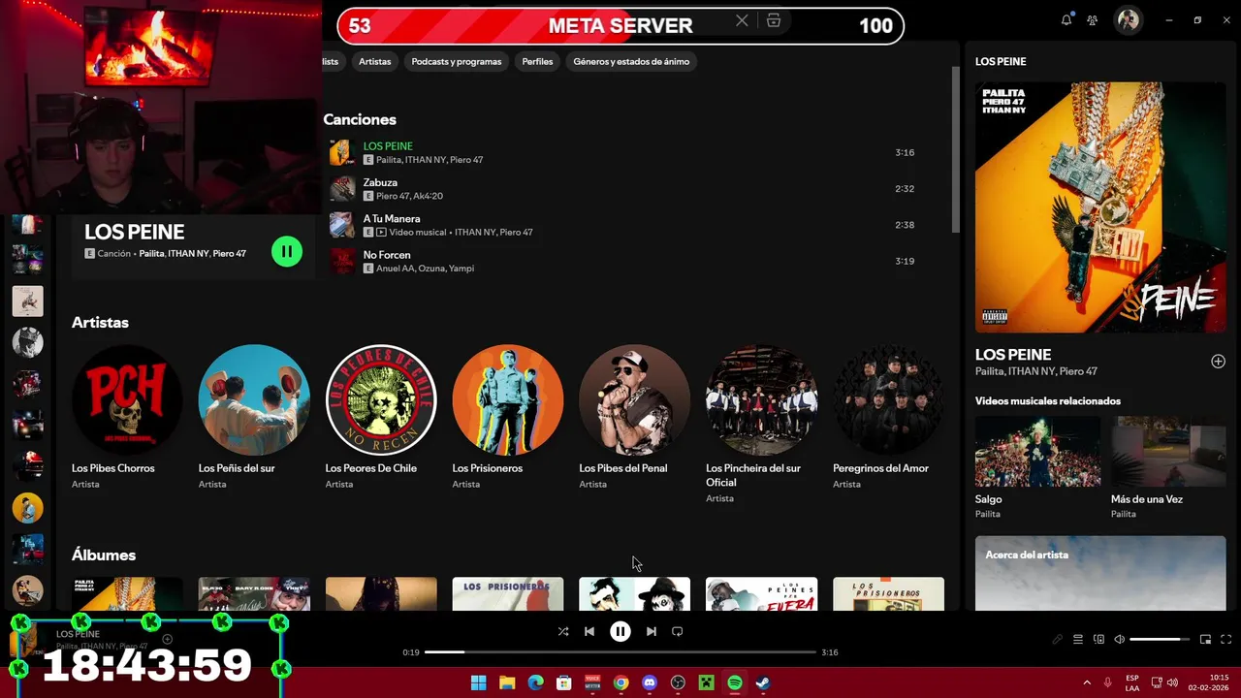
Task: Skip to the next track
Action: [652, 631]
